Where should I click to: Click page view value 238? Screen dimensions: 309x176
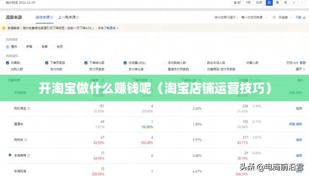click(x=245, y=106)
